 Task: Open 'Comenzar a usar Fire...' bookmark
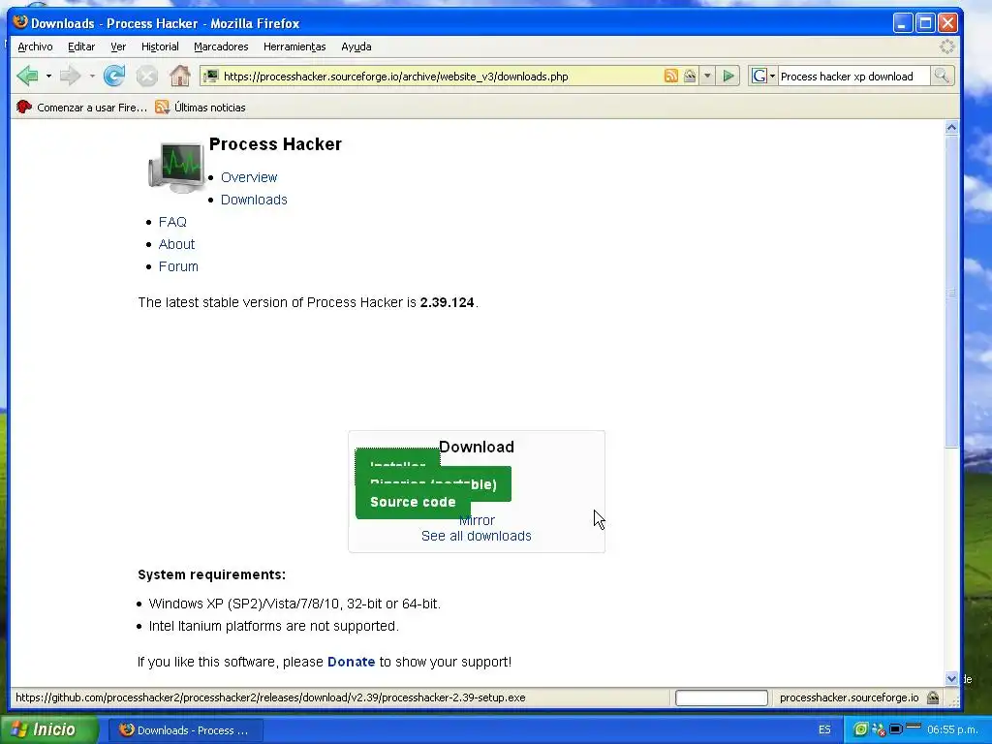(x=81, y=108)
